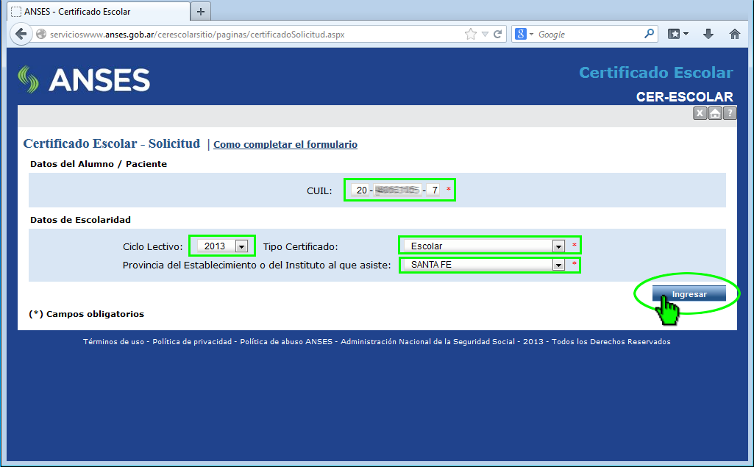
Task: Go to browser home page icon
Action: pyautogui.click(x=734, y=34)
